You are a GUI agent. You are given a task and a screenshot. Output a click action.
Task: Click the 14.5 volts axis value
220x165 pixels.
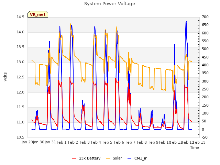(20, 17)
